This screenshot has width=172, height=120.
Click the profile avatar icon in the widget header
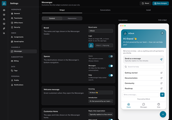click(x=162, y=33)
